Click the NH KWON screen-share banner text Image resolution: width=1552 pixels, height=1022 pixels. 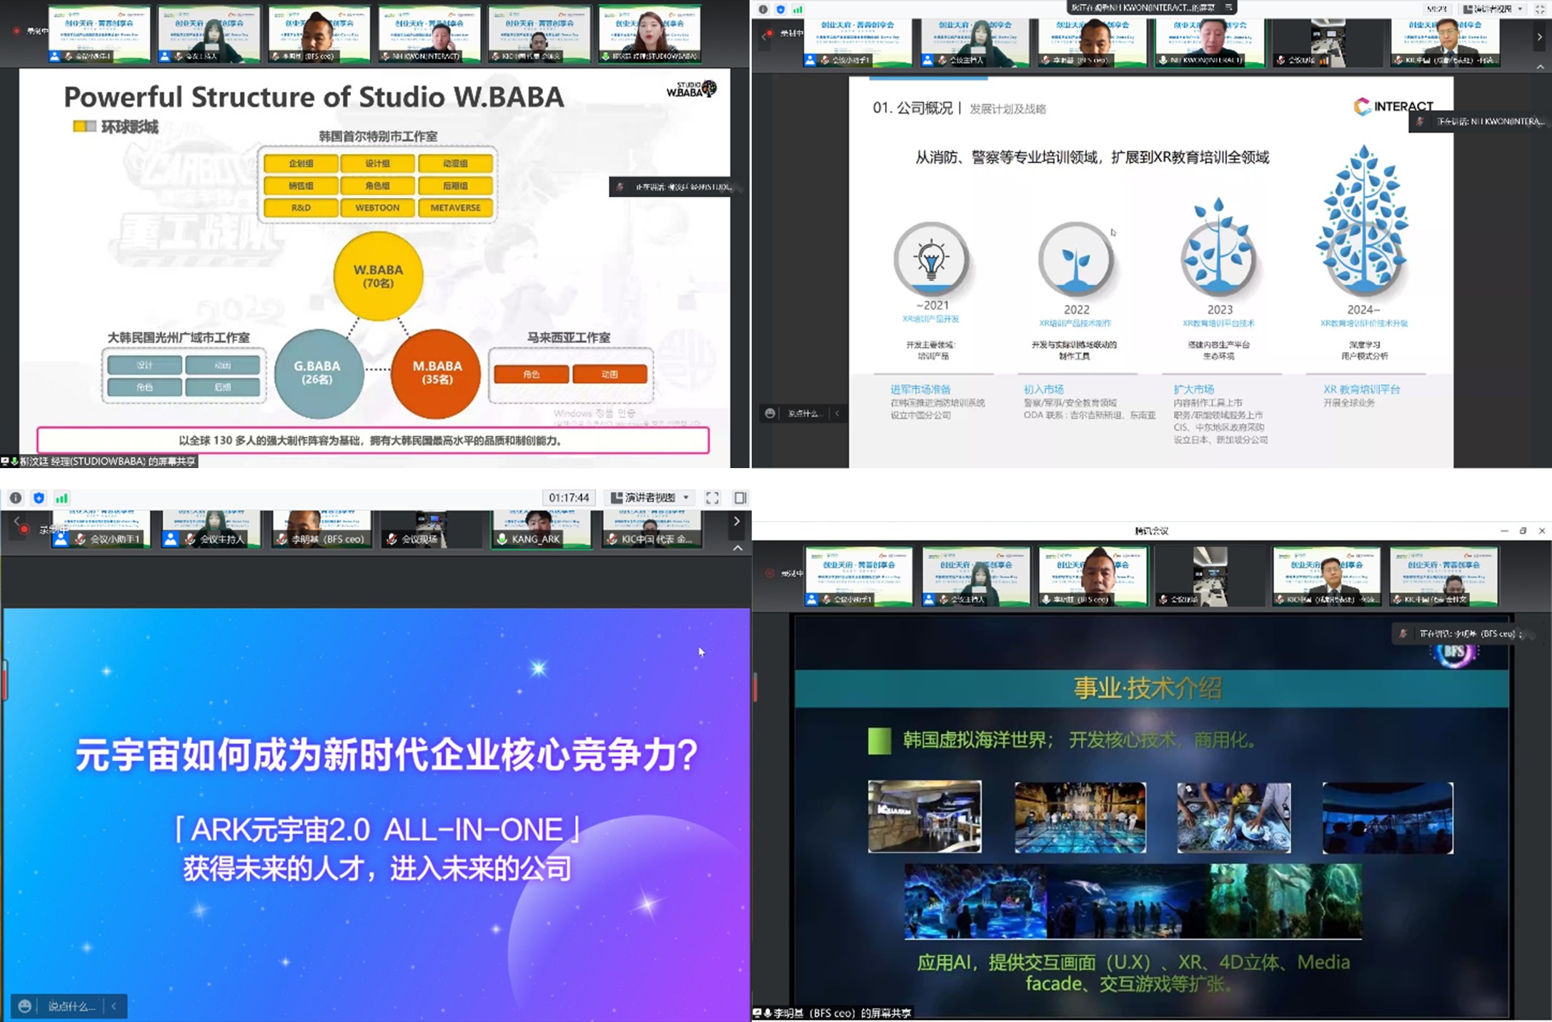coord(1143,7)
